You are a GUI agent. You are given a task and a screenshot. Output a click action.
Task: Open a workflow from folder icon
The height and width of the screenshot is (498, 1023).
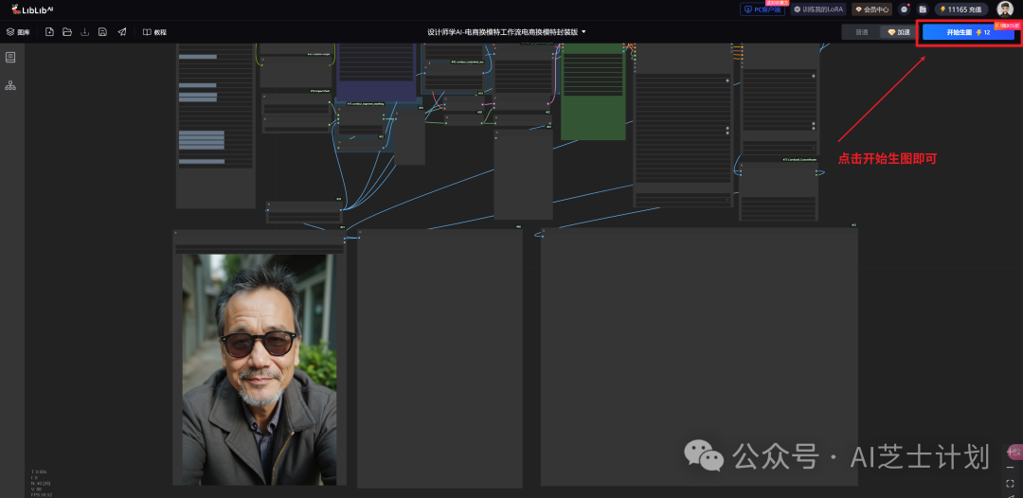pyautogui.click(x=67, y=32)
